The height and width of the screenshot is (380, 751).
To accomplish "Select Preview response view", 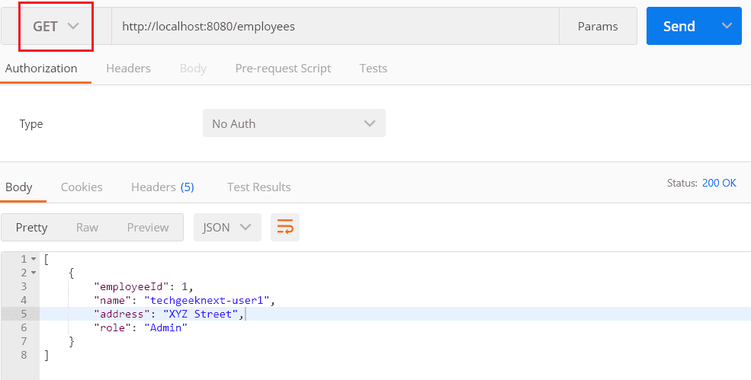I will coord(148,228).
